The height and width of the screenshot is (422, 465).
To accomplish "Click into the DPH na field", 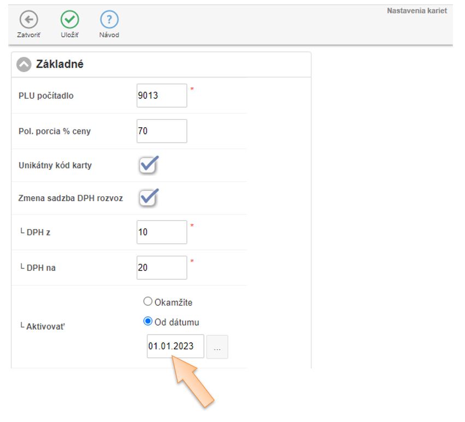I will coord(162,268).
